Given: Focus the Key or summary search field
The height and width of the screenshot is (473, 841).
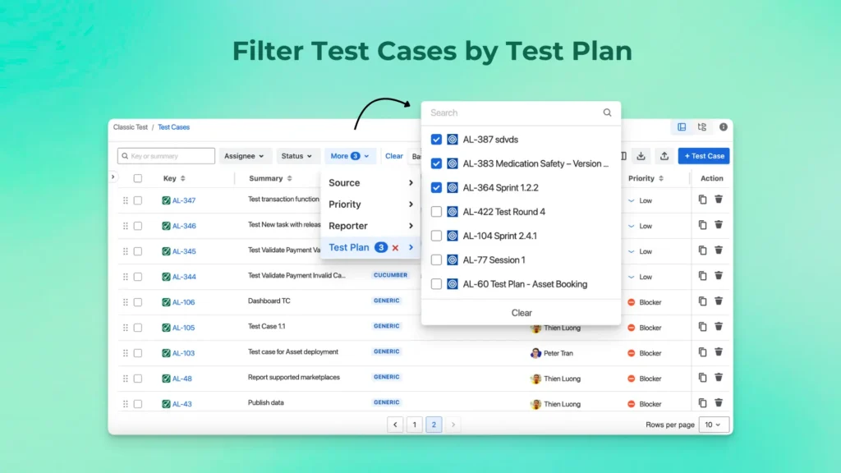Looking at the screenshot, I should point(166,156).
